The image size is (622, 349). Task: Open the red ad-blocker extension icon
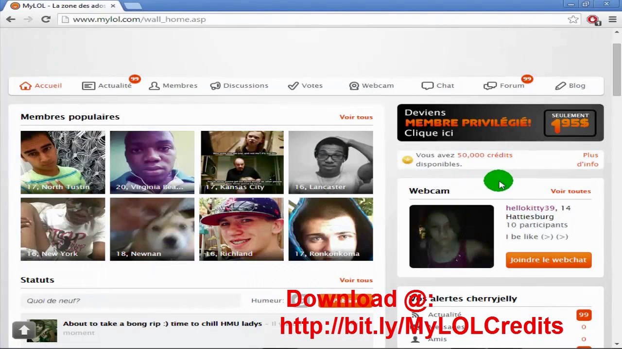(x=592, y=19)
